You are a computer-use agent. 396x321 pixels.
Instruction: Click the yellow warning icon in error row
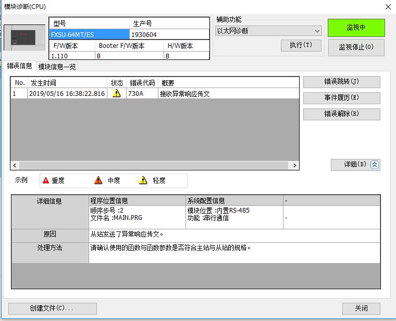[116, 94]
